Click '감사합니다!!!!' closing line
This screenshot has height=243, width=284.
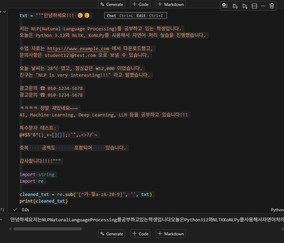pyautogui.click(x=40, y=161)
